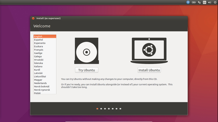
Task: Open the system settings gear menu
Action: tap(215, 2)
